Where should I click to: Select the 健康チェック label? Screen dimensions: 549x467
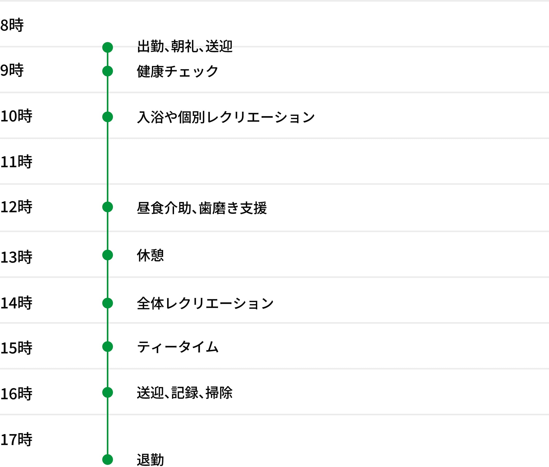click(x=177, y=71)
